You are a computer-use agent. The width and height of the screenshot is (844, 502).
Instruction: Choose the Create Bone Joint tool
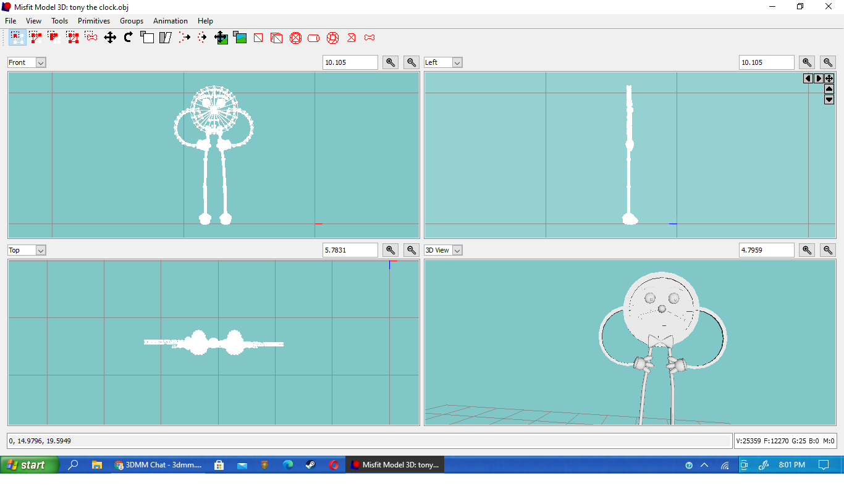coord(369,38)
